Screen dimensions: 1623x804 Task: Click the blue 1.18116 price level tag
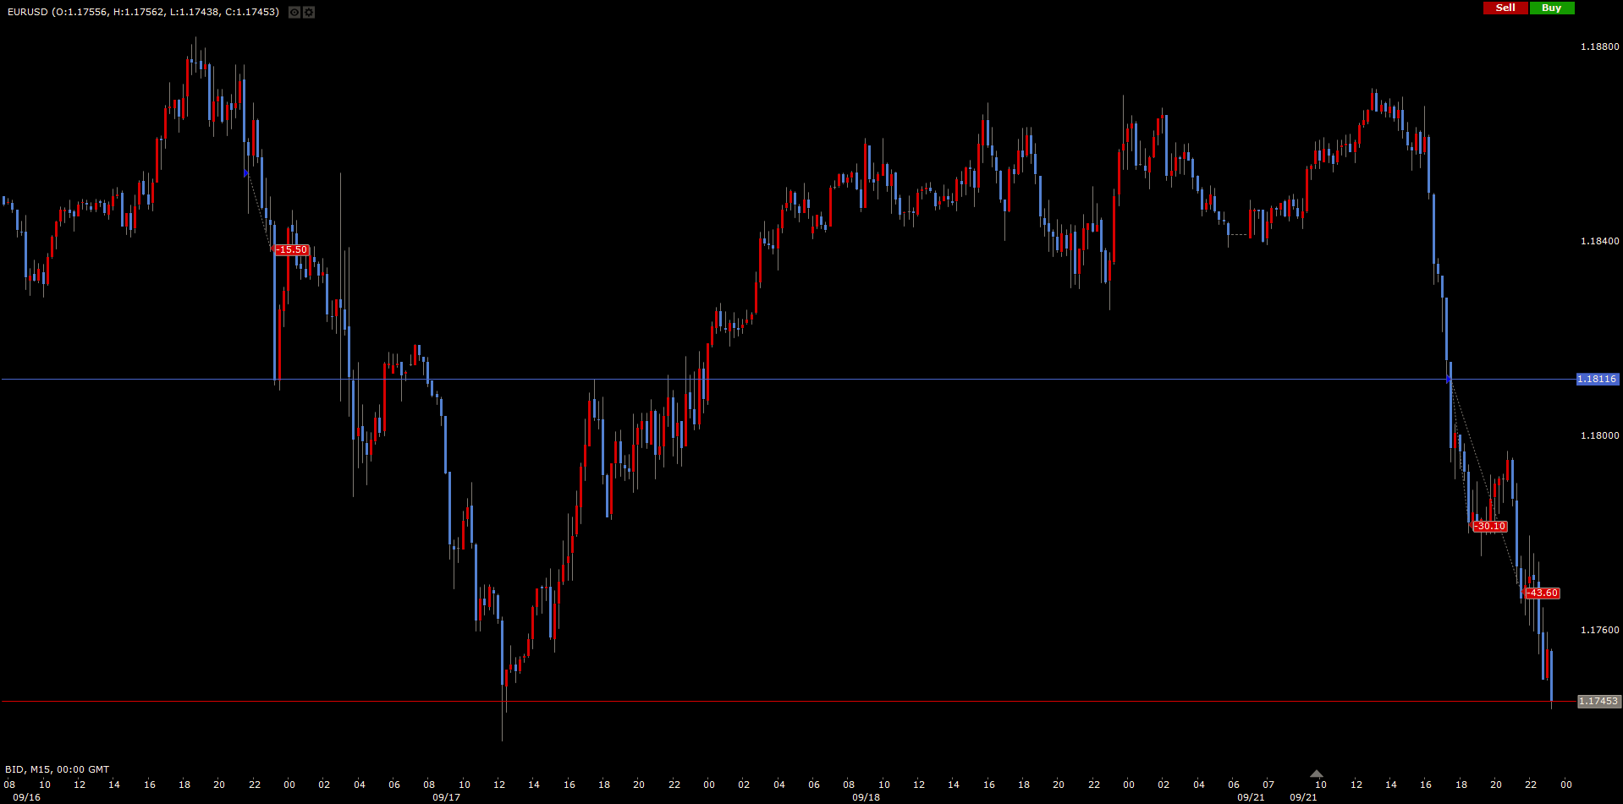(1597, 380)
